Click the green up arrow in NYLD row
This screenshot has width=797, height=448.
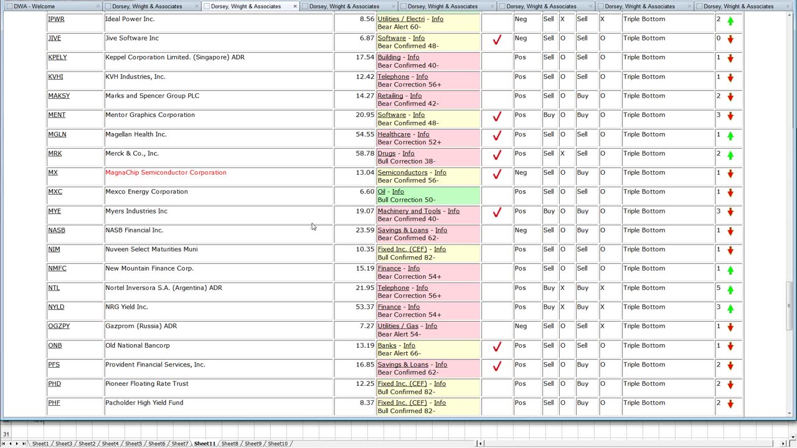point(730,309)
